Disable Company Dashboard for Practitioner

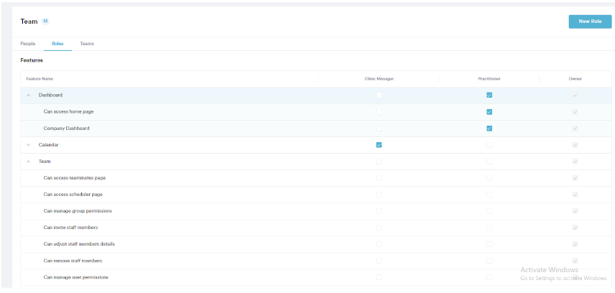pyautogui.click(x=489, y=129)
